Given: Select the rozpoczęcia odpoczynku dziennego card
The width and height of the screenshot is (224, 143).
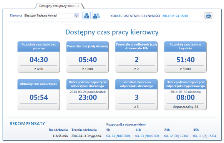Looking at the screenshot, I should (x=88, y=94).
